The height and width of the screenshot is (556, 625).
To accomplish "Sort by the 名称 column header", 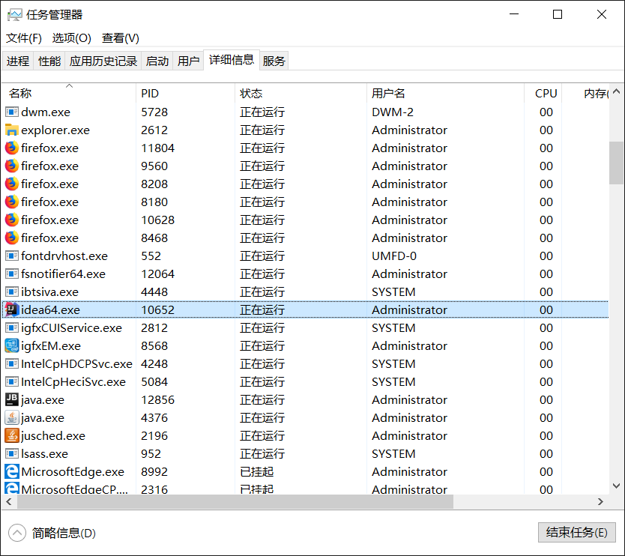I will pos(70,93).
